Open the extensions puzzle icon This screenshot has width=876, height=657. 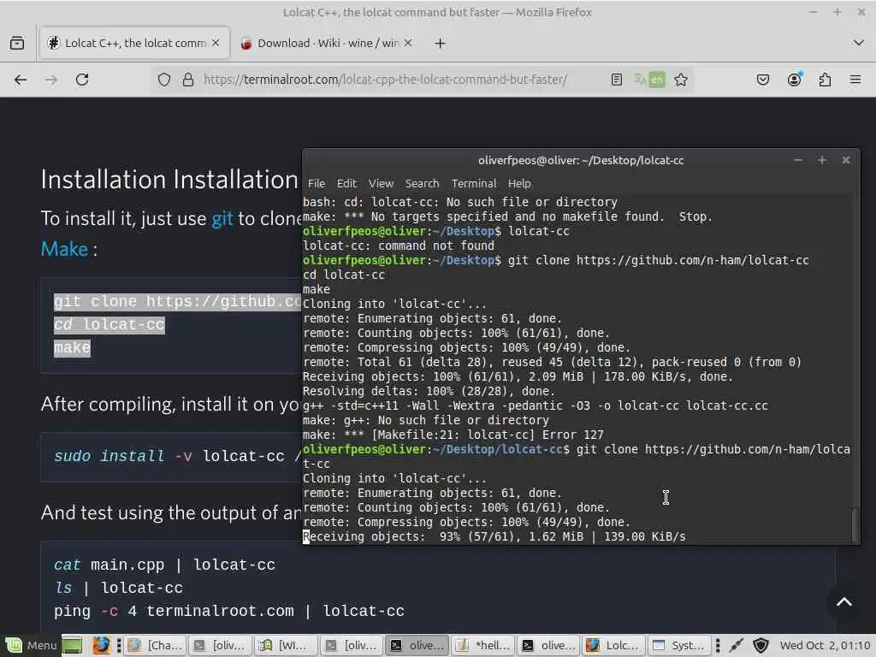click(825, 80)
